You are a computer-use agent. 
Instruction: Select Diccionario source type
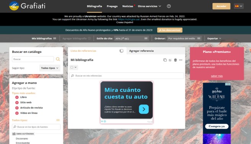[x=22, y=138]
